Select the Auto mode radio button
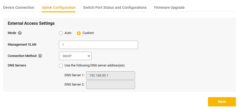Viewport: 239px width, 109px height. click(x=61, y=33)
